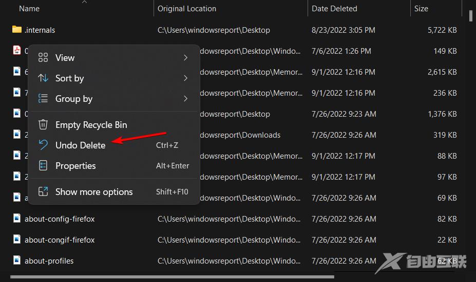The height and width of the screenshot is (282, 476).
Task: Select image file icon in 319 KB row
Action: pos(17,134)
